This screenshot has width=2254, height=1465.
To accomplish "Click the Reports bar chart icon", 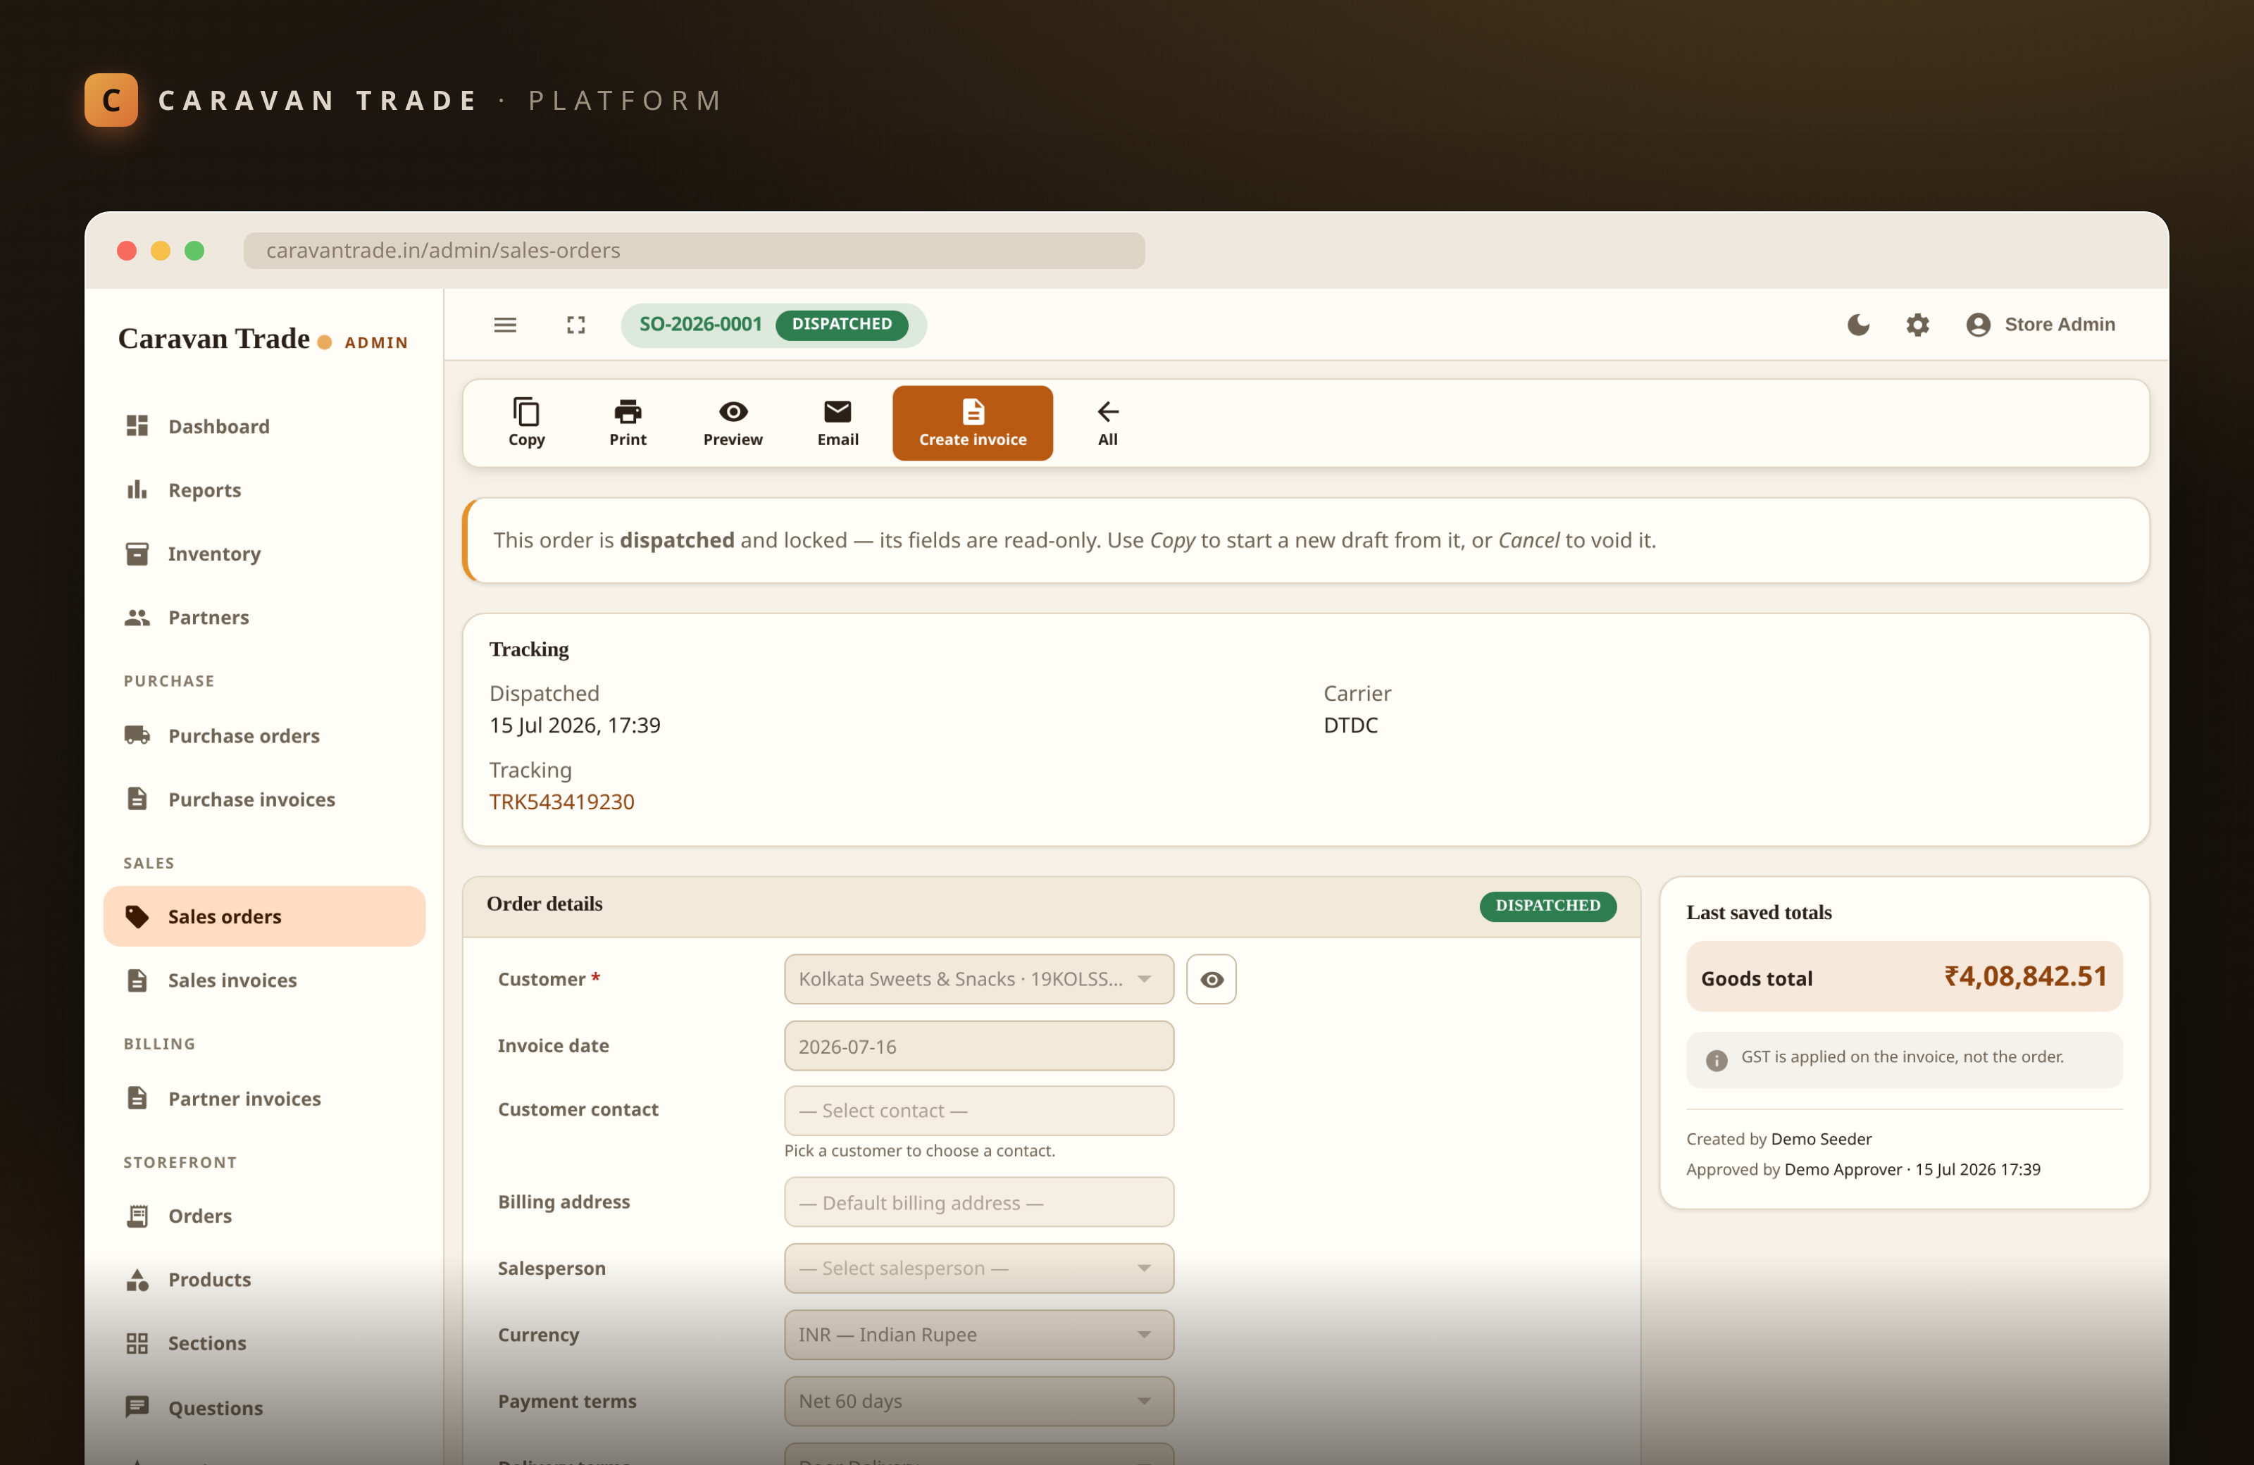I will [137, 489].
